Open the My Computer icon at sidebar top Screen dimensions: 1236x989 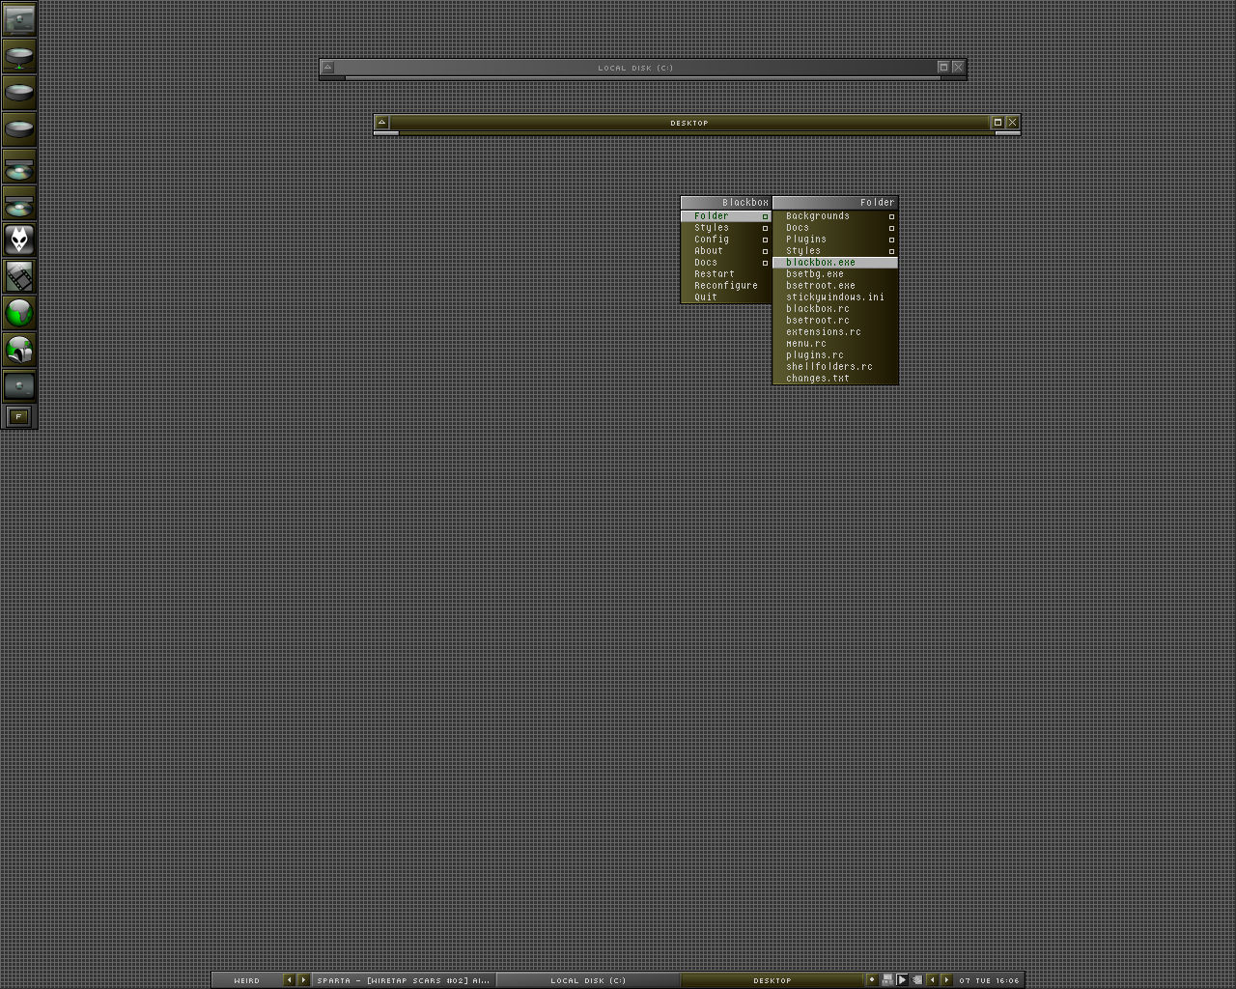point(19,18)
